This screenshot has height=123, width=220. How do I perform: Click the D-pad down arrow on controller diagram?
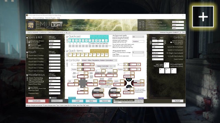pyautogui.click(x=82, y=86)
